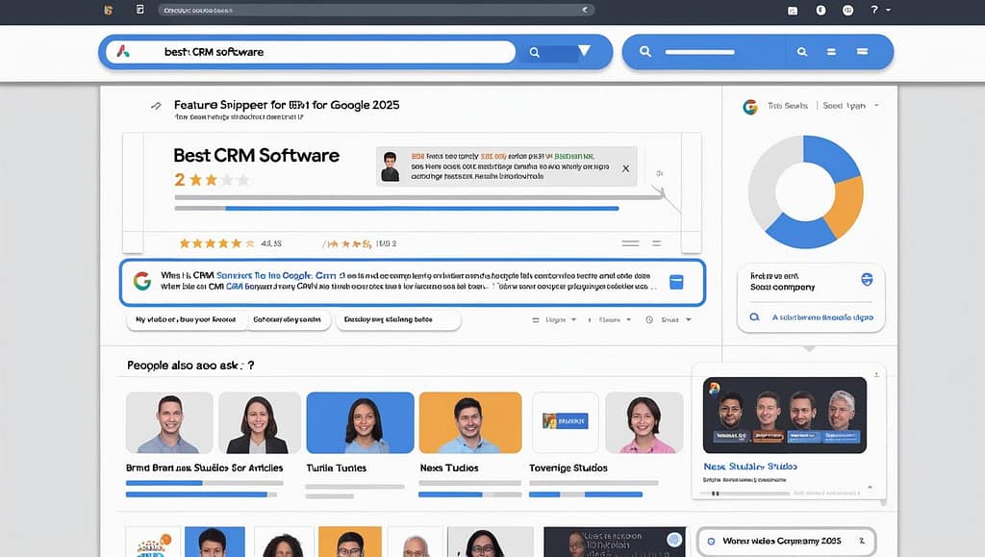This screenshot has height=557, width=985.
Task: Click the rightmost icon in second search pill
Action: (863, 52)
